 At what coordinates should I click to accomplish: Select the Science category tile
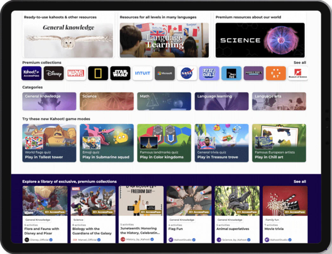107,101
